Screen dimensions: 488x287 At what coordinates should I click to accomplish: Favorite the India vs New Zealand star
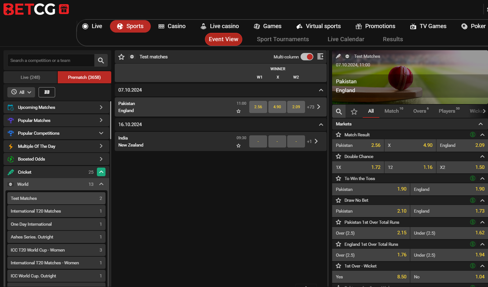click(238, 146)
